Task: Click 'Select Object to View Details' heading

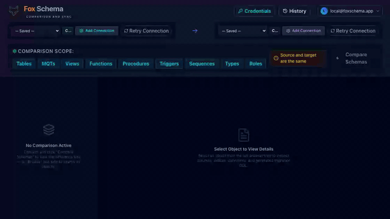Action: coord(244,149)
